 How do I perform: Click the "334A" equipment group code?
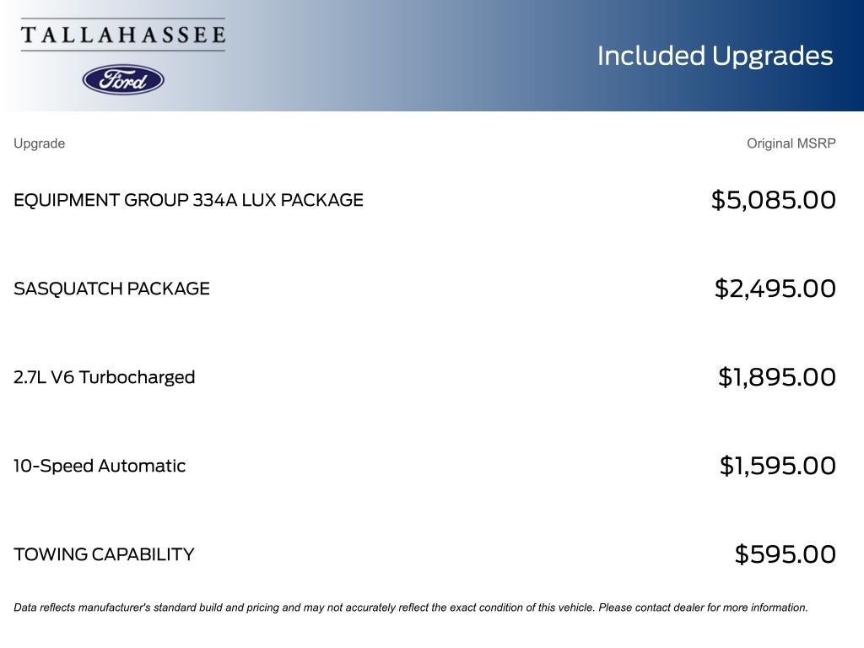214,200
